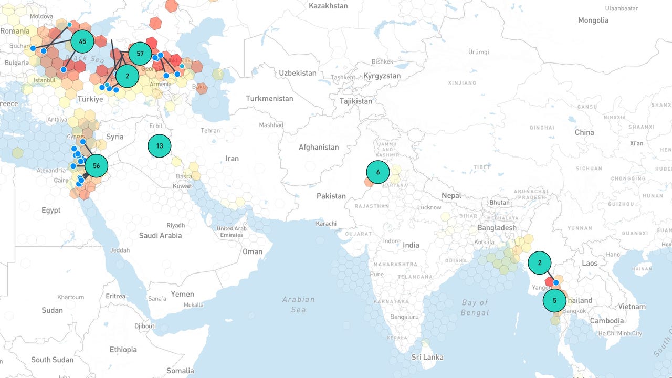Select the blue event marker near Bucharest

33,48
